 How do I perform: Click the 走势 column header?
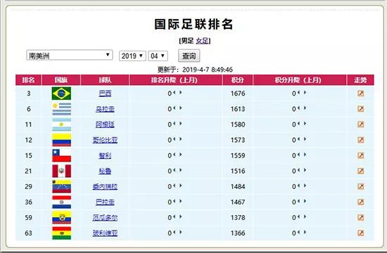pyautogui.click(x=360, y=80)
